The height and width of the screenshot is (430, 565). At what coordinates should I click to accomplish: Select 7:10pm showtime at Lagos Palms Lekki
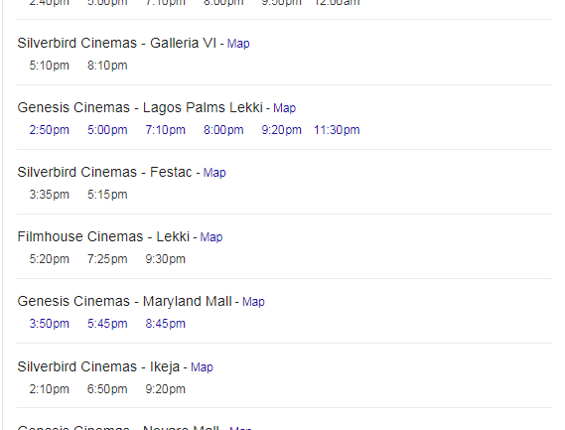point(166,130)
